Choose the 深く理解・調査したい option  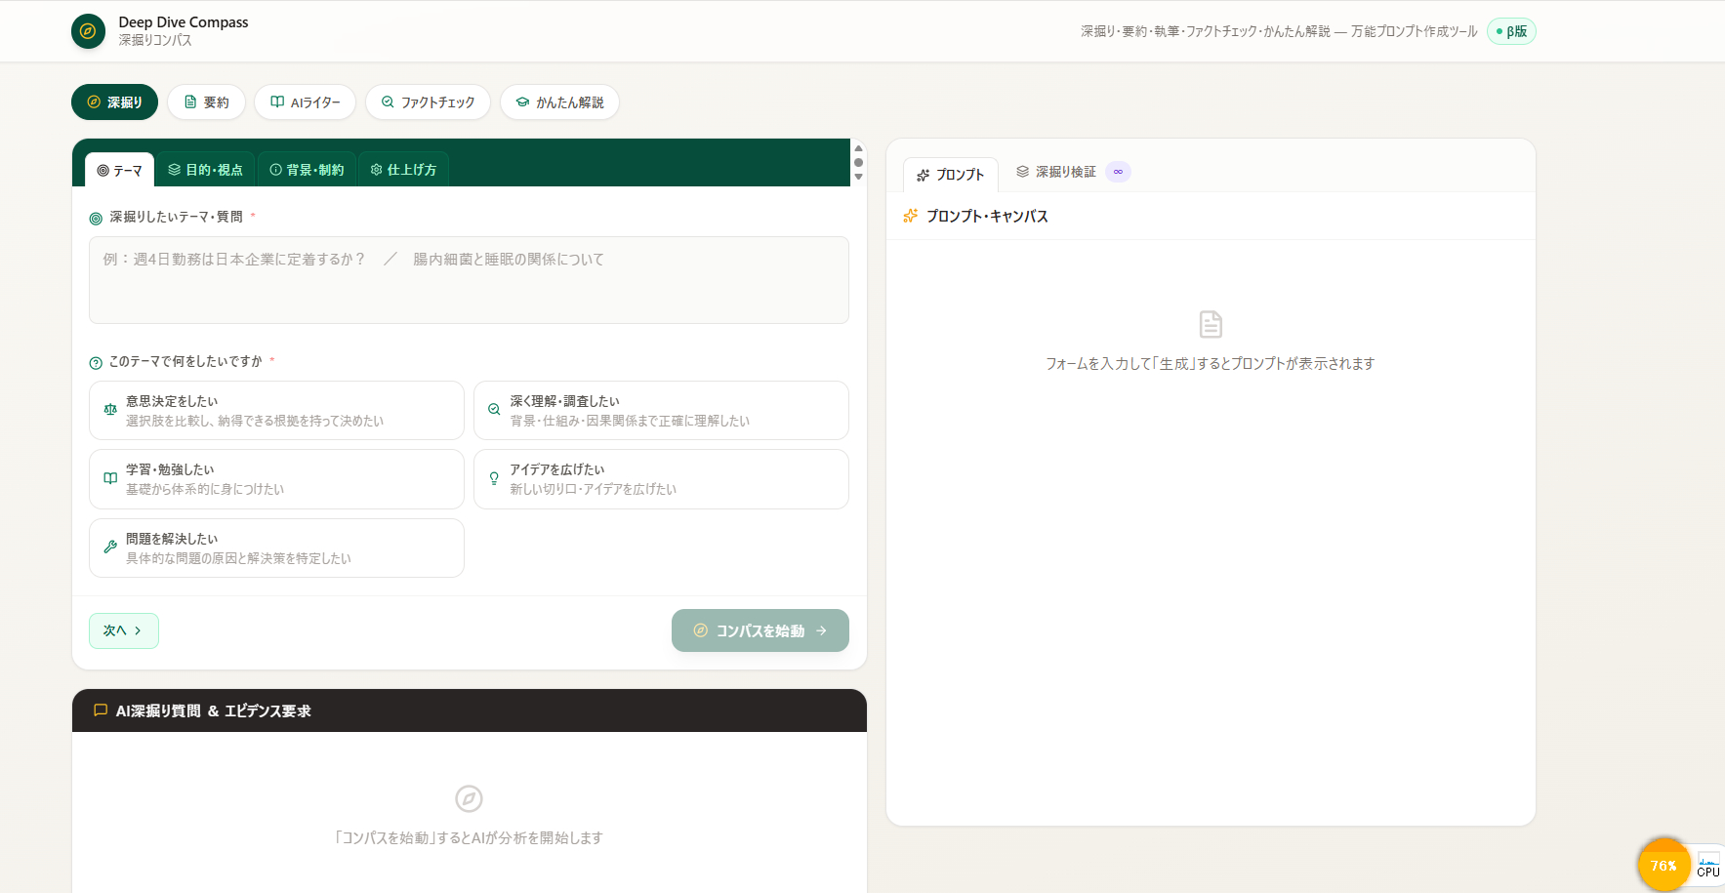point(661,411)
